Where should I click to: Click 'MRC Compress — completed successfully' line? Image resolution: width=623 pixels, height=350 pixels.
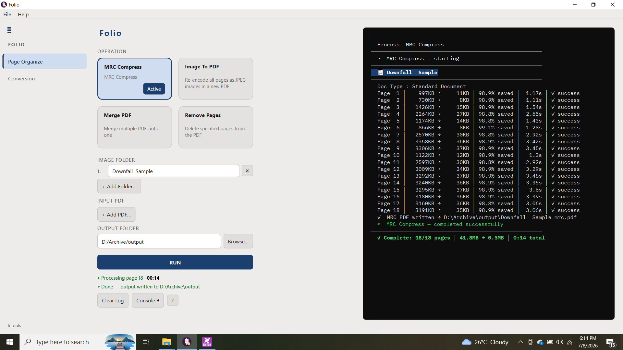point(440,224)
